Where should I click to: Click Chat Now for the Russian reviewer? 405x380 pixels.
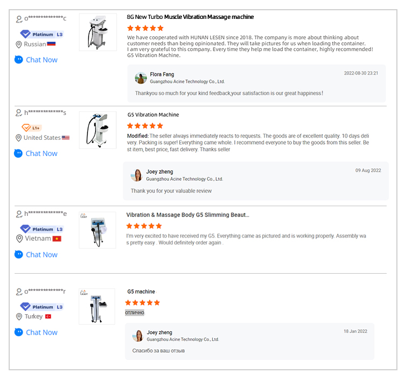coord(36,60)
